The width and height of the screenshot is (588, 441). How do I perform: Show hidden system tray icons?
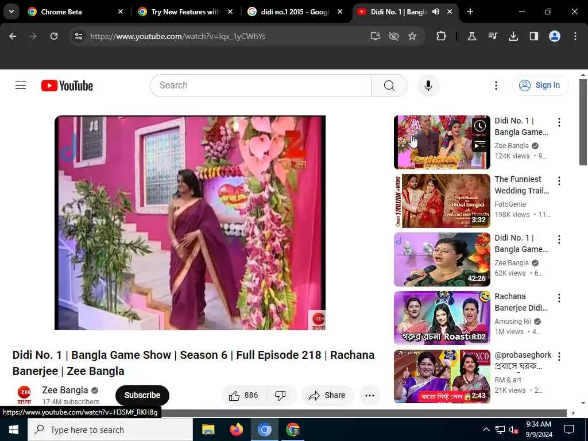[486, 430]
